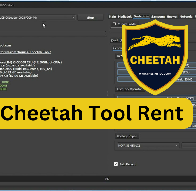Uncheck the Auto Reboot checkbox
This screenshot has width=196, height=191.
tap(116, 164)
